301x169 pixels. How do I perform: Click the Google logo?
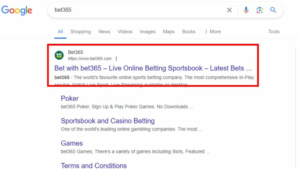point(17,10)
